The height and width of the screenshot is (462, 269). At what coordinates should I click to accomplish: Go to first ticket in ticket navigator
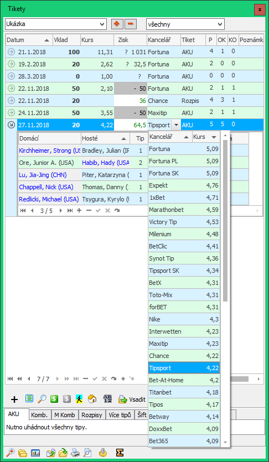[10, 378]
